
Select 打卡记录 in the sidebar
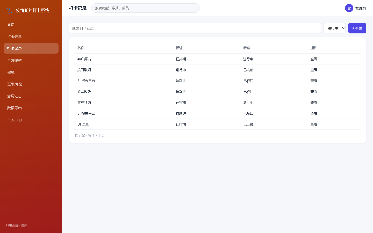point(31,48)
